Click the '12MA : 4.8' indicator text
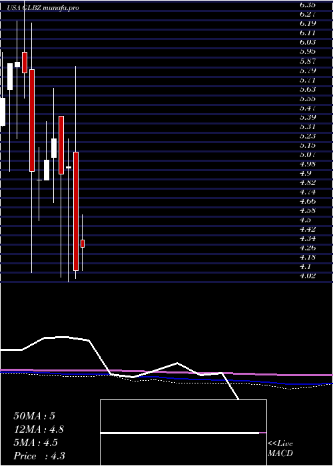Screen dimensions: 333x466 click(x=39, y=429)
